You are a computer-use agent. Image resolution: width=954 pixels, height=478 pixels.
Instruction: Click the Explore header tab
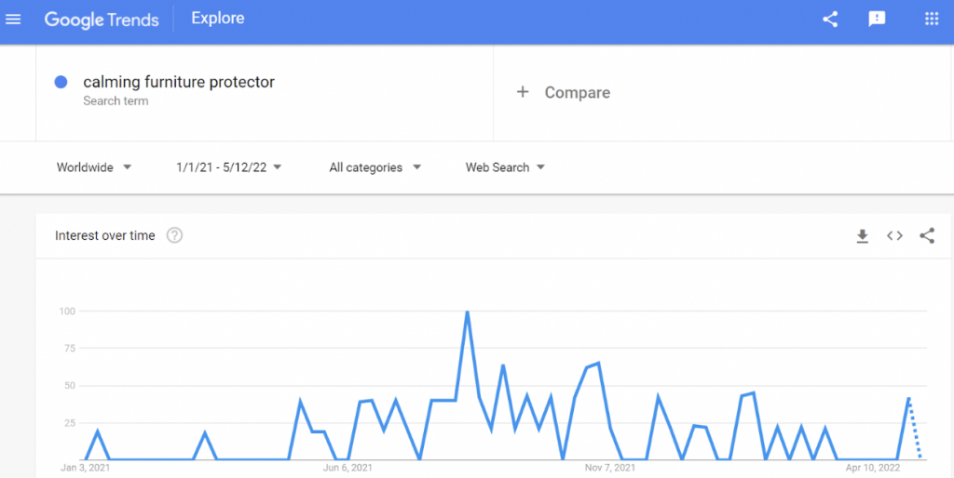point(218,19)
